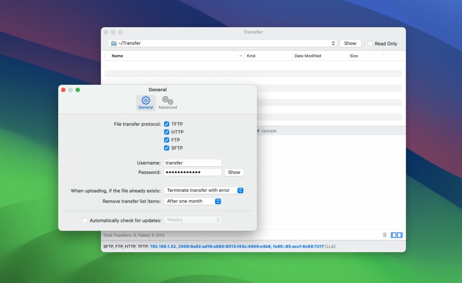Select the right split-view pane icon
462x283 pixels.
pos(399,235)
